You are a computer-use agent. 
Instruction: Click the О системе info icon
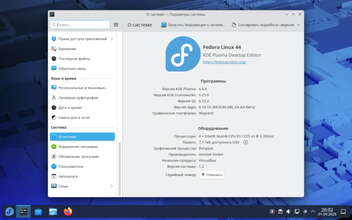point(54,137)
